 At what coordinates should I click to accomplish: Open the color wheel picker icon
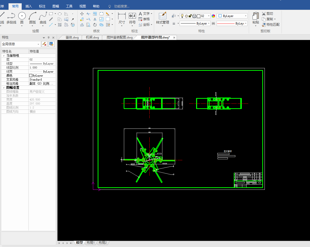[213, 16]
